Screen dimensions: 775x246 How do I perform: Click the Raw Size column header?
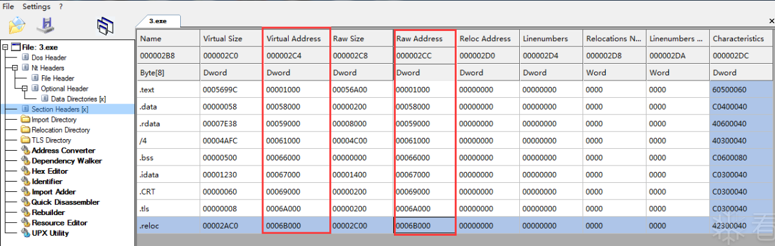[x=362, y=39]
